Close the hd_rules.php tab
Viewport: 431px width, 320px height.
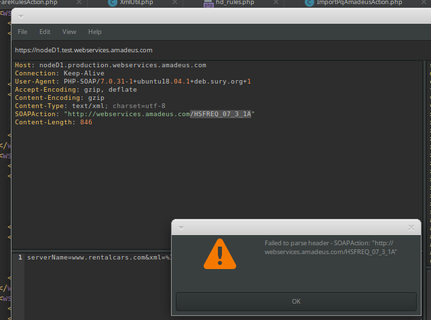click(x=276, y=2)
